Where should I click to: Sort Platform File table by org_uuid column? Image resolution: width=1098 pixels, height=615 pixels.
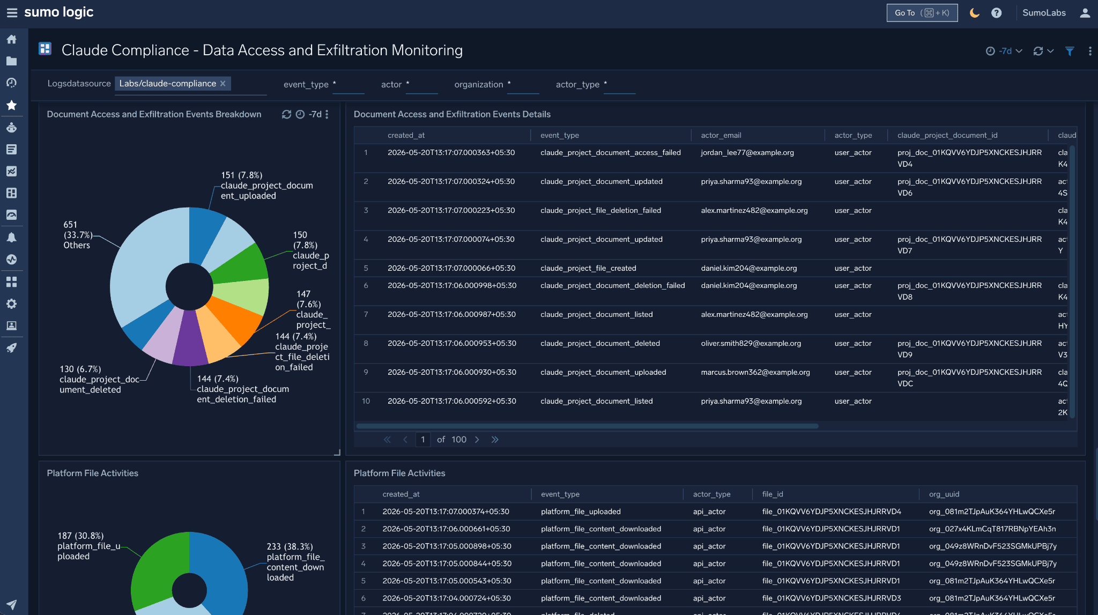944,494
